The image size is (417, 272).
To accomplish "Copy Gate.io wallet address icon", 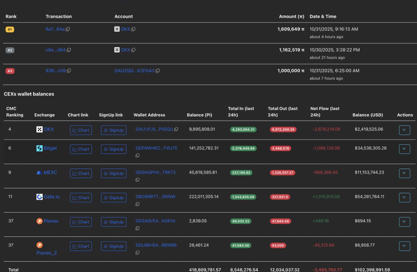I will (x=137, y=204).
